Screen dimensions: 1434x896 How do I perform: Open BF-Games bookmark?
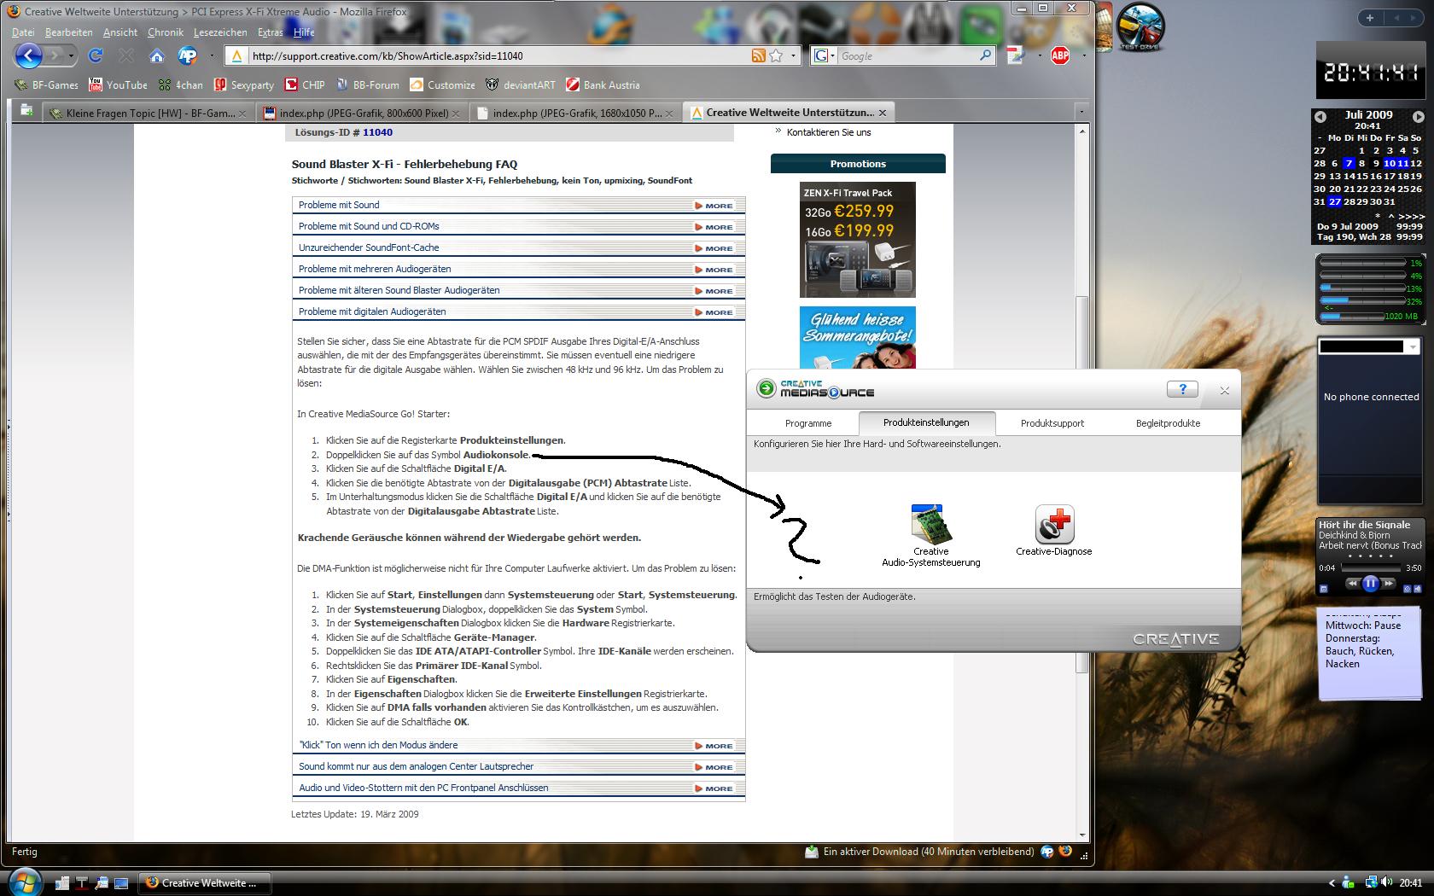pos(47,84)
